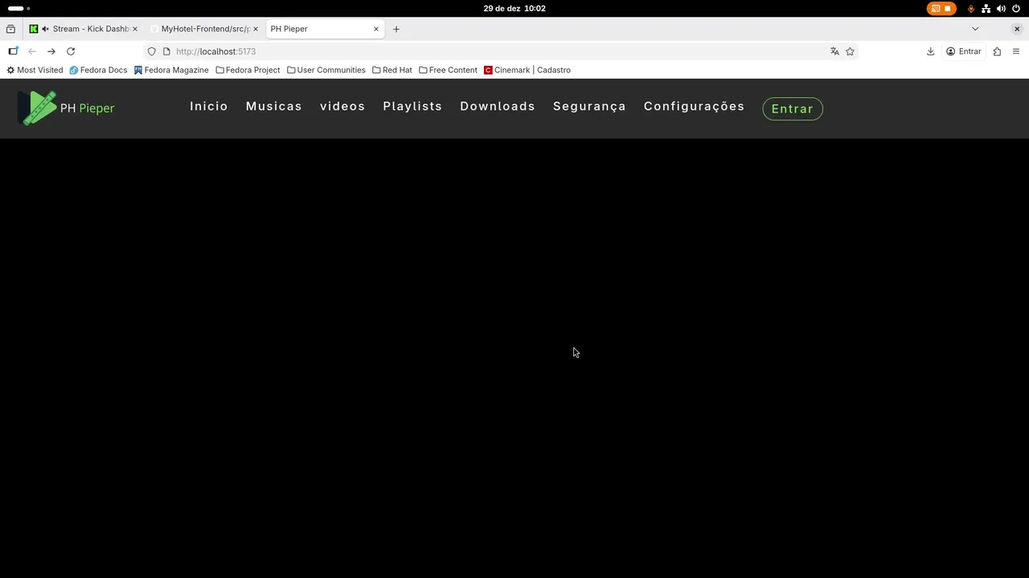The width and height of the screenshot is (1029, 578).
Task: Click the orange screen recording indicator
Action: pyautogui.click(x=941, y=8)
